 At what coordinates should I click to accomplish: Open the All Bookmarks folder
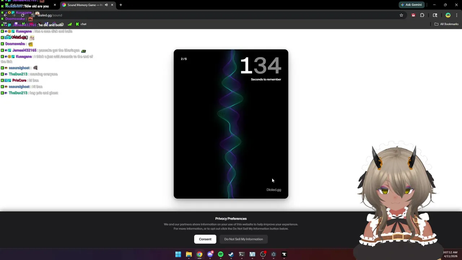[446, 24]
